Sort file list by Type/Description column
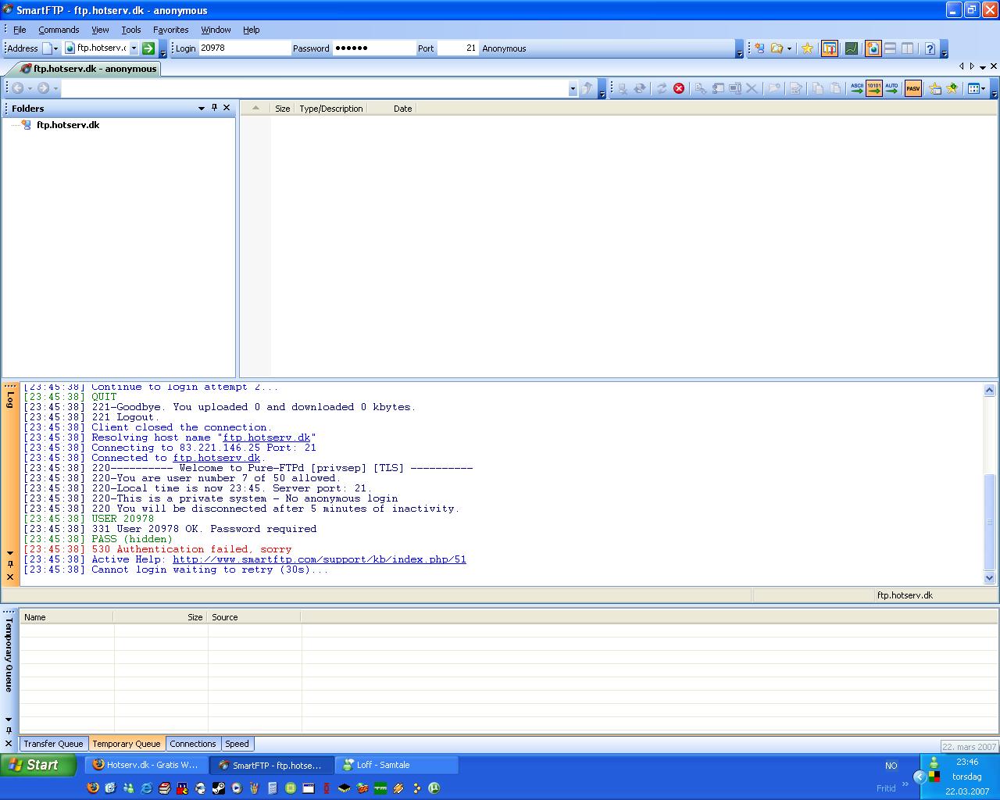Viewport: 1000px width, 800px height. point(331,109)
